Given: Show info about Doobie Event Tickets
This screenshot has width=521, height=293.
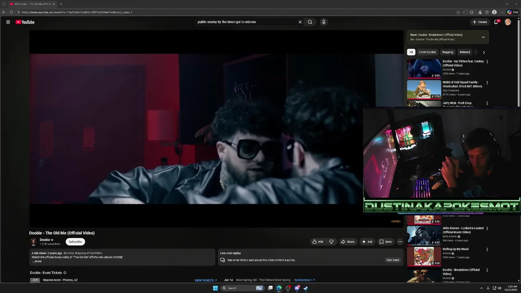Looking at the screenshot, I should [65, 273].
